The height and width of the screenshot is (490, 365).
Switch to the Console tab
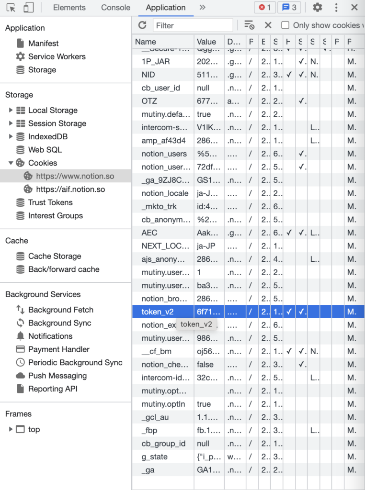[115, 8]
